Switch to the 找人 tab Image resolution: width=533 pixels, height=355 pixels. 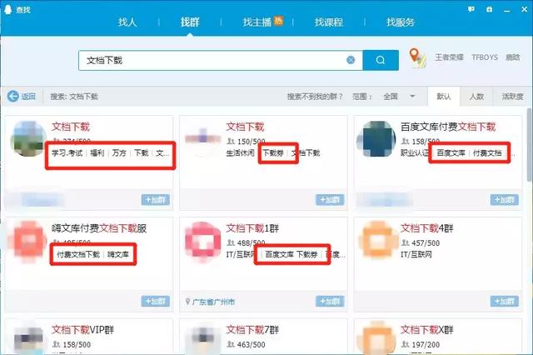(x=127, y=22)
